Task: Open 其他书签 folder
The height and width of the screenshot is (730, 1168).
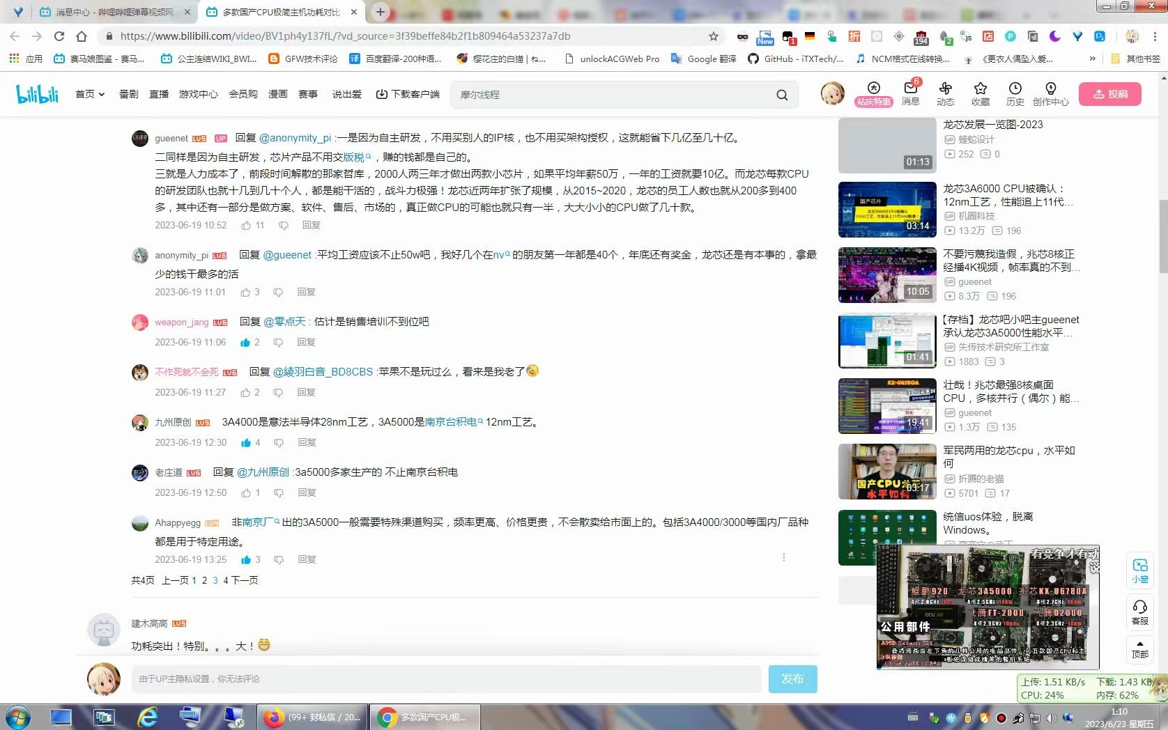Action: pos(1136,59)
